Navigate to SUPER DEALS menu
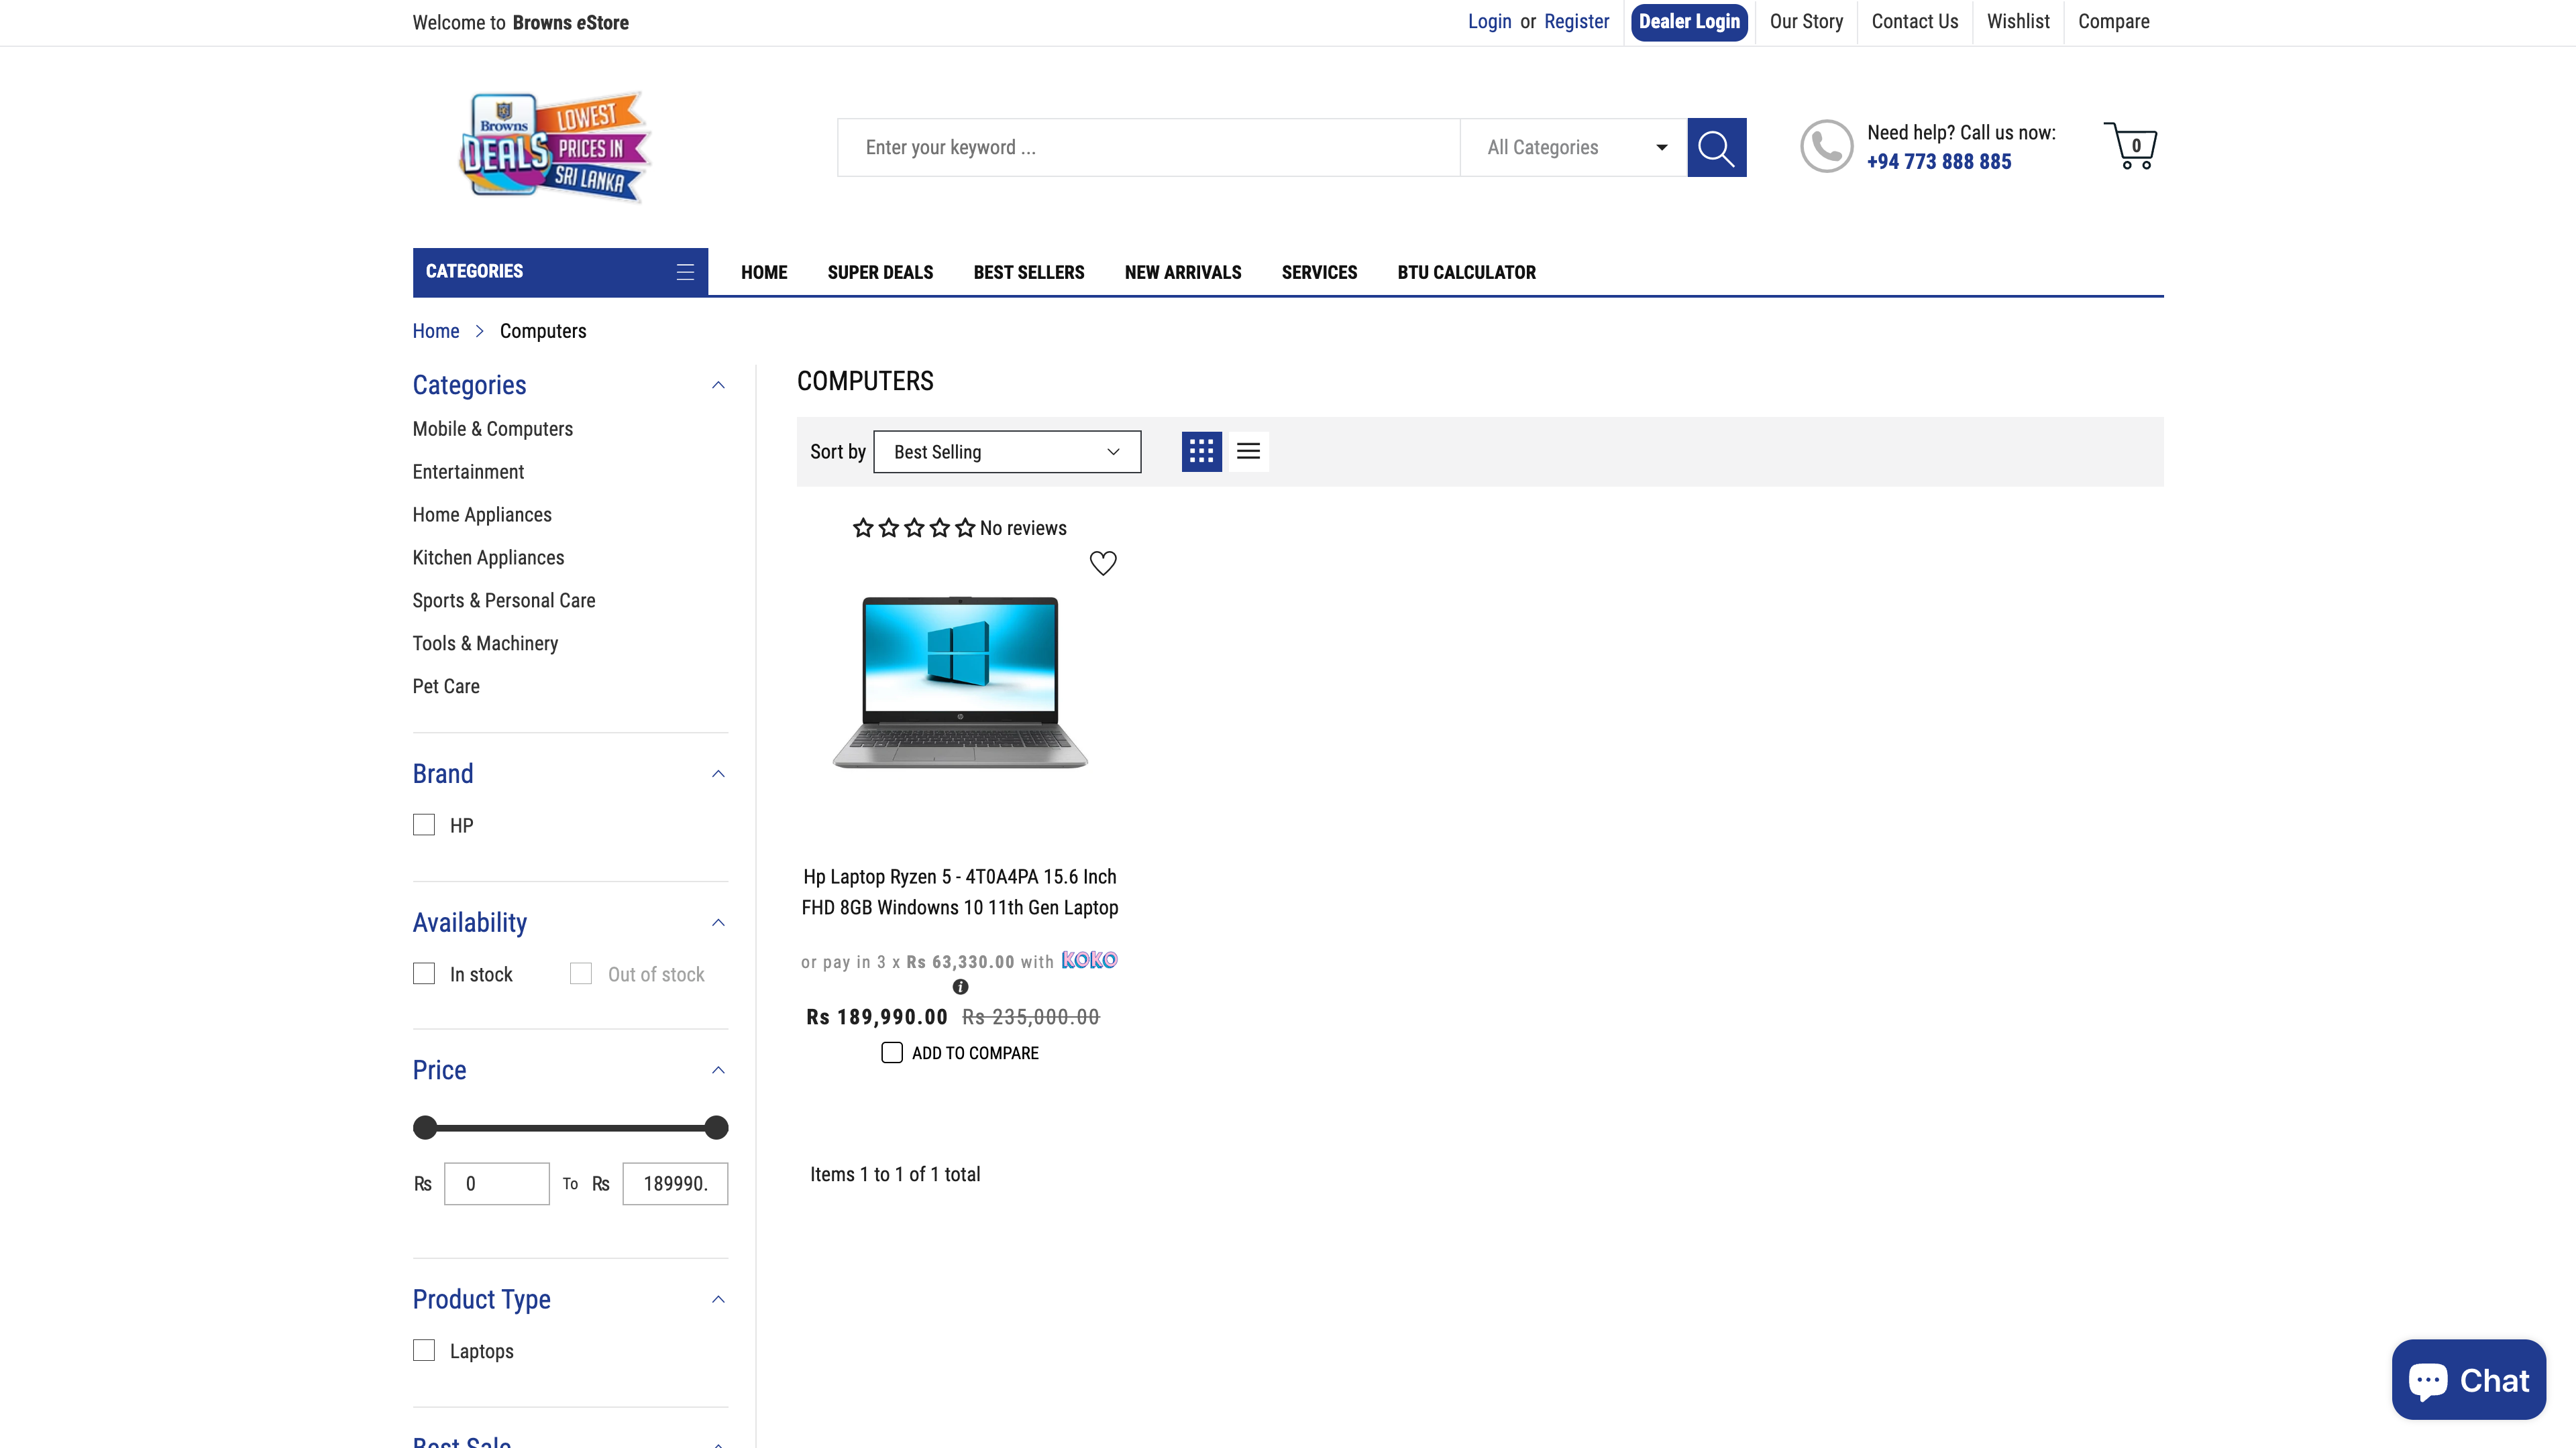The width and height of the screenshot is (2576, 1448). pos(879,271)
